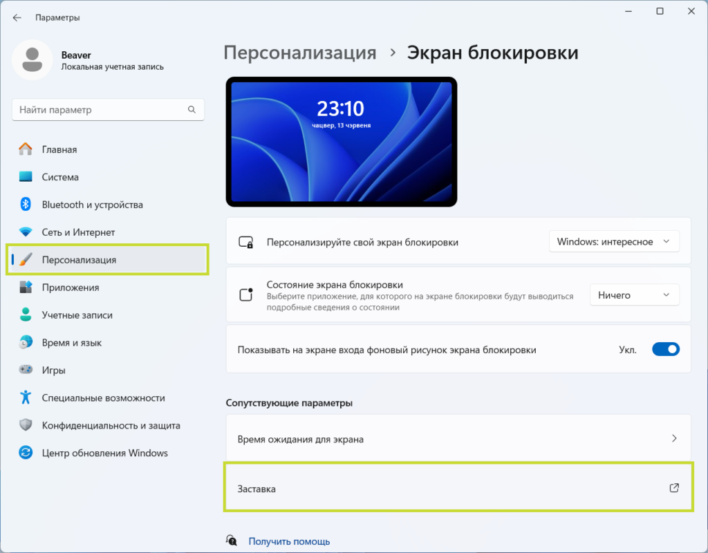This screenshot has width=708, height=553.
Task: Open the Ничего status dropdown
Action: click(x=635, y=295)
